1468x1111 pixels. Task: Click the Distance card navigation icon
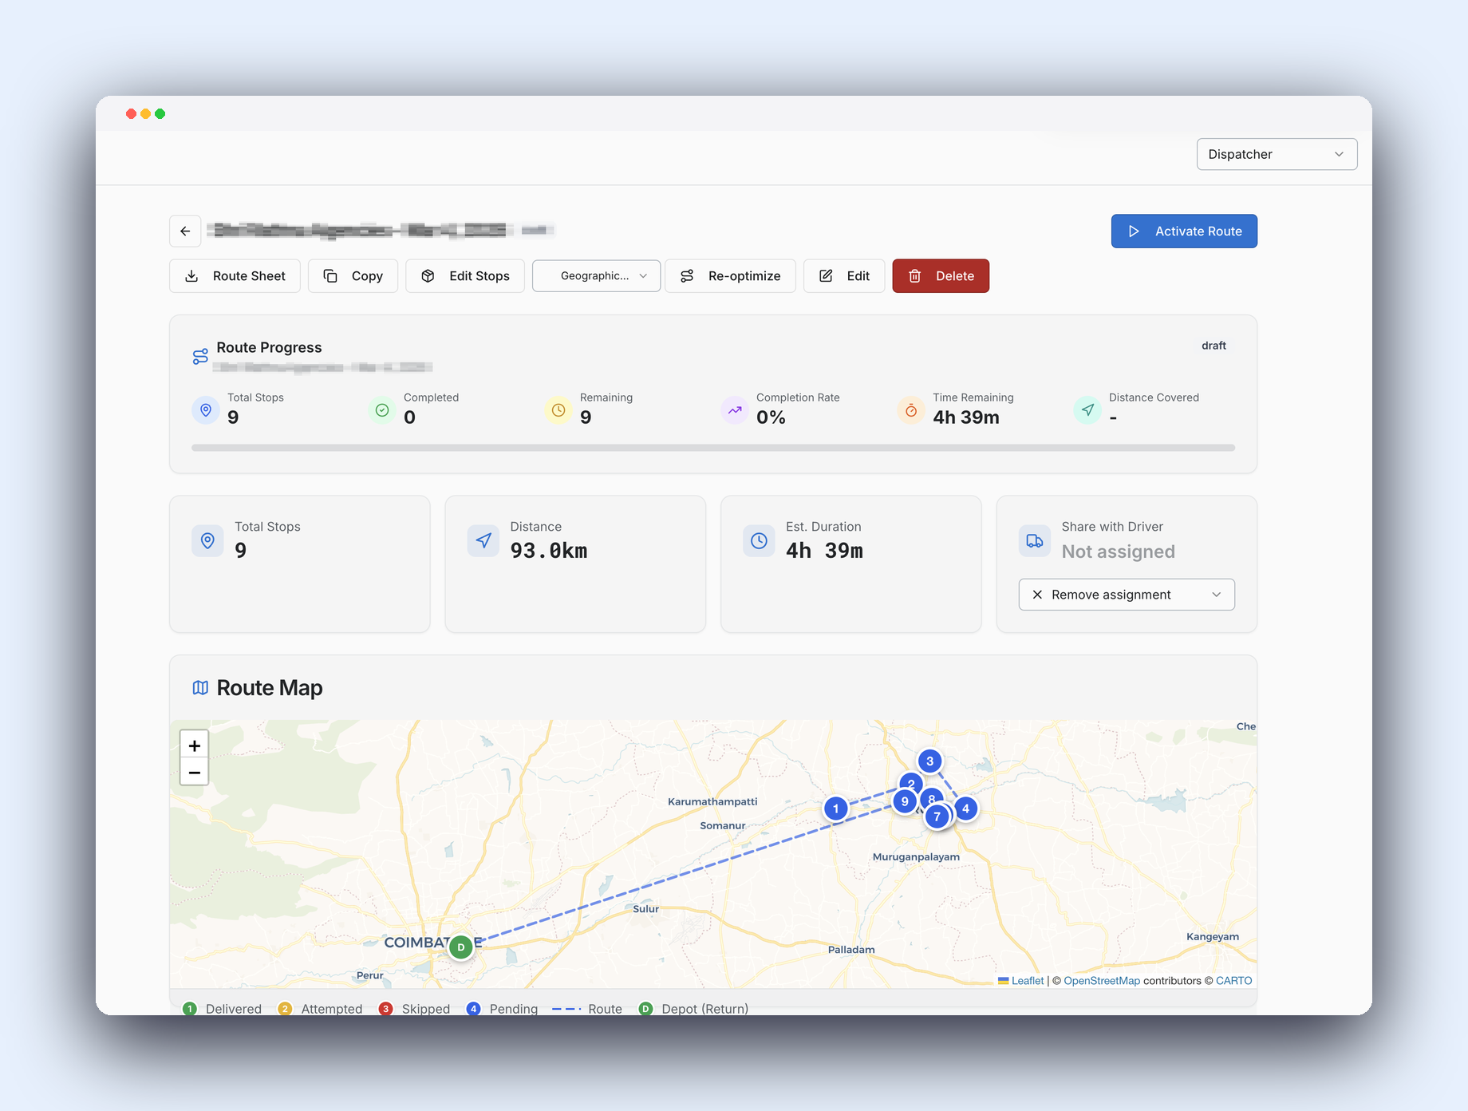pos(483,541)
